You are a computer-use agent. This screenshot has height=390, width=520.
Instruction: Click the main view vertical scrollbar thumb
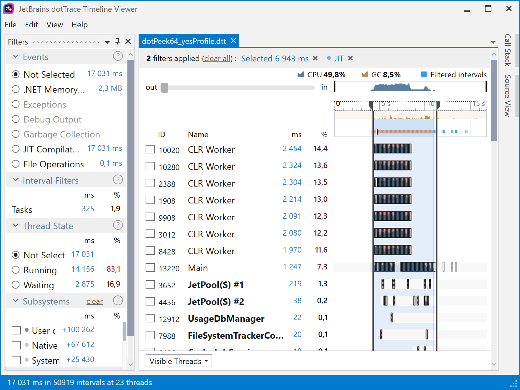494,100
